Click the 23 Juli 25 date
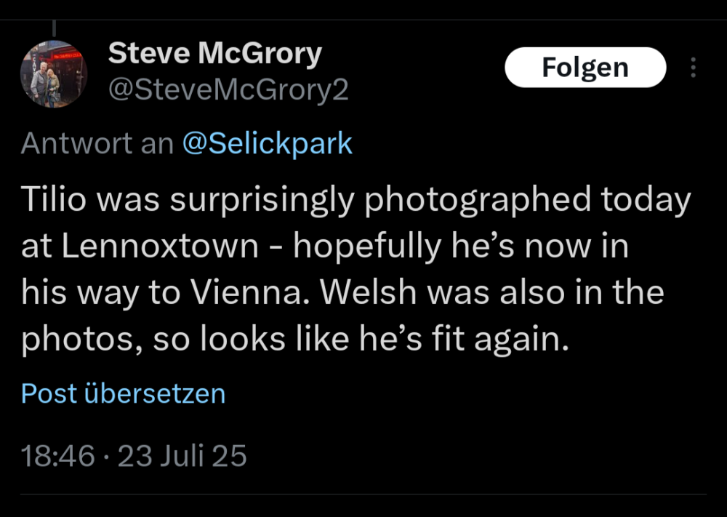Image resolution: width=727 pixels, height=517 pixels. tap(182, 457)
